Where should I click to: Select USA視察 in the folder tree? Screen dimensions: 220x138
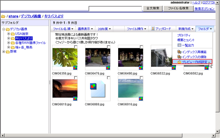click(22, 34)
